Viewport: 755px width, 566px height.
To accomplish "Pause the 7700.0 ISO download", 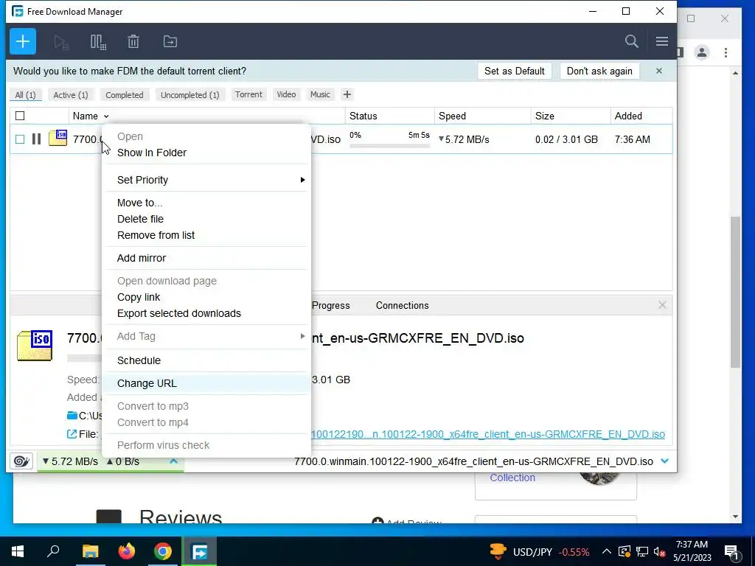I will [x=36, y=139].
